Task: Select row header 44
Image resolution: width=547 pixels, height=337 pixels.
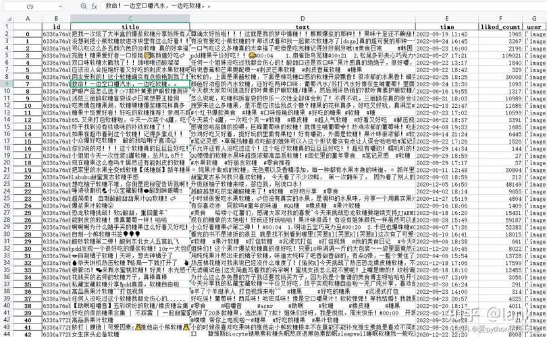Action: point(7,334)
